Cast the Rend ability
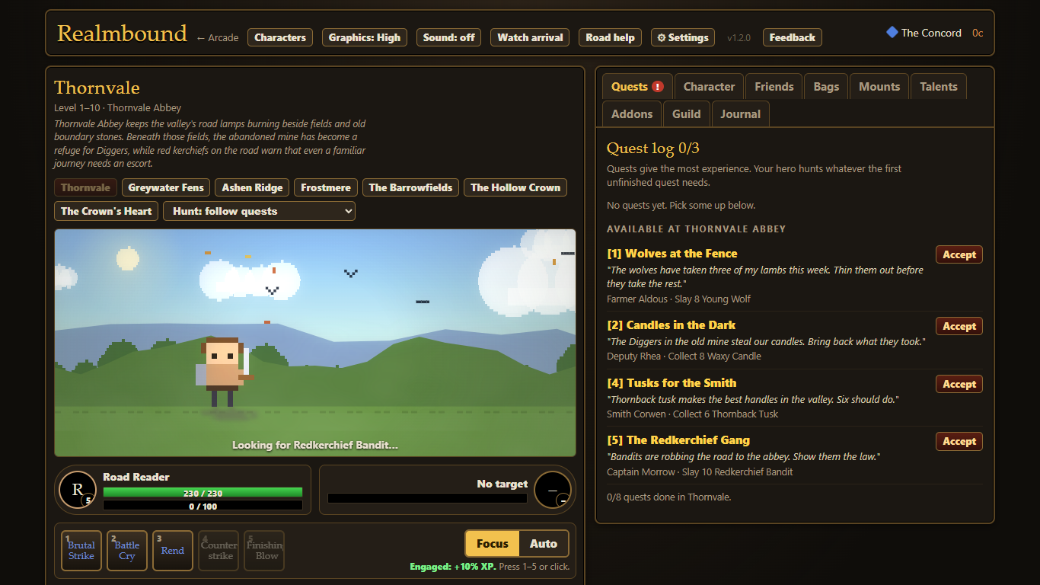 (x=173, y=551)
